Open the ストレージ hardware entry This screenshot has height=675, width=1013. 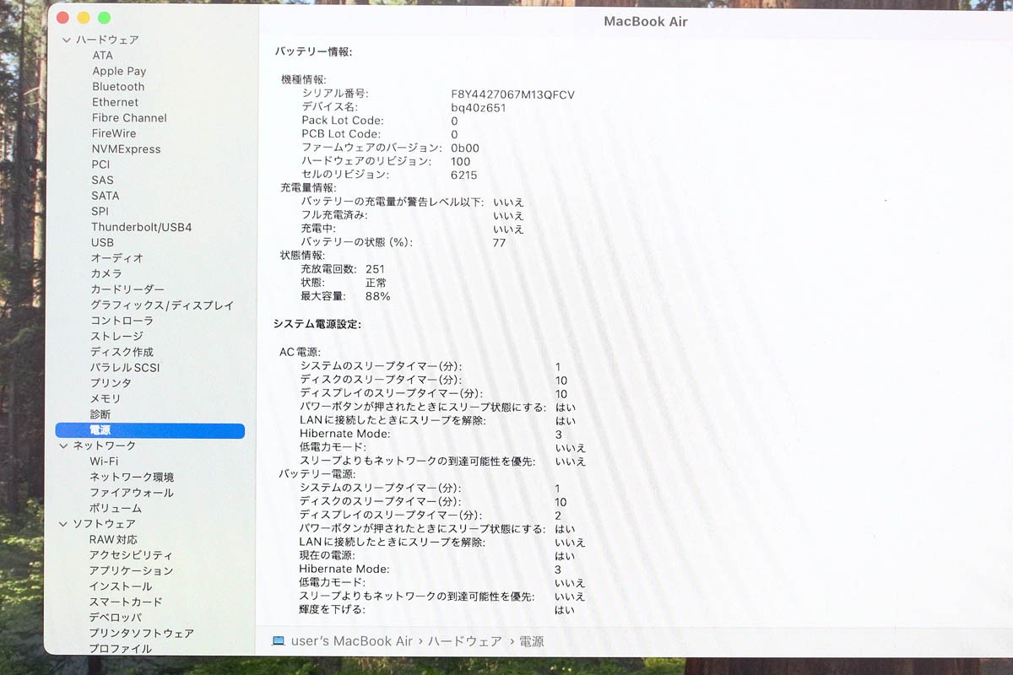pyautogui.click(x=116, y=336)
